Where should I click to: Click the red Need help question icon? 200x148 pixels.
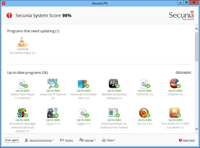pyautogui.click(x=180, y=140)
